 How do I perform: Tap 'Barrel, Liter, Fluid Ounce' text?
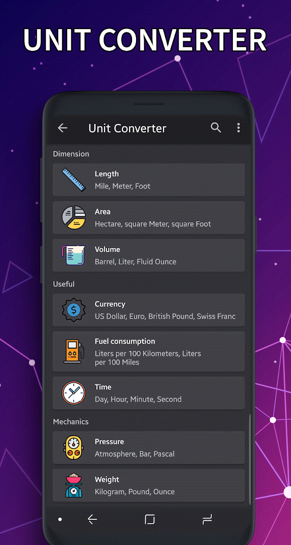(x=136, y=262)
